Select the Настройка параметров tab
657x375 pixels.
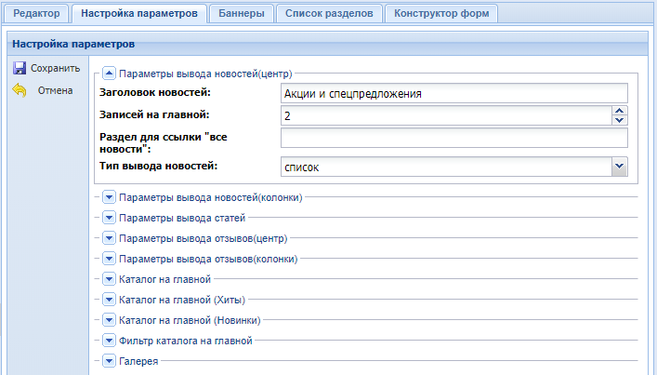click(139, 13)
